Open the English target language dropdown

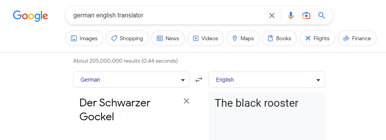(x=267, y=80)
